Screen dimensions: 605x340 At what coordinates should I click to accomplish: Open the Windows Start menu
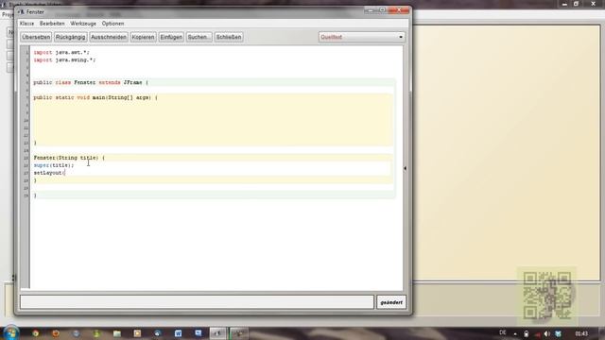pyautogui.click(x=11, y=333)
